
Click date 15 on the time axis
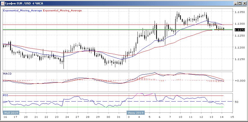[x=232, y=117]
